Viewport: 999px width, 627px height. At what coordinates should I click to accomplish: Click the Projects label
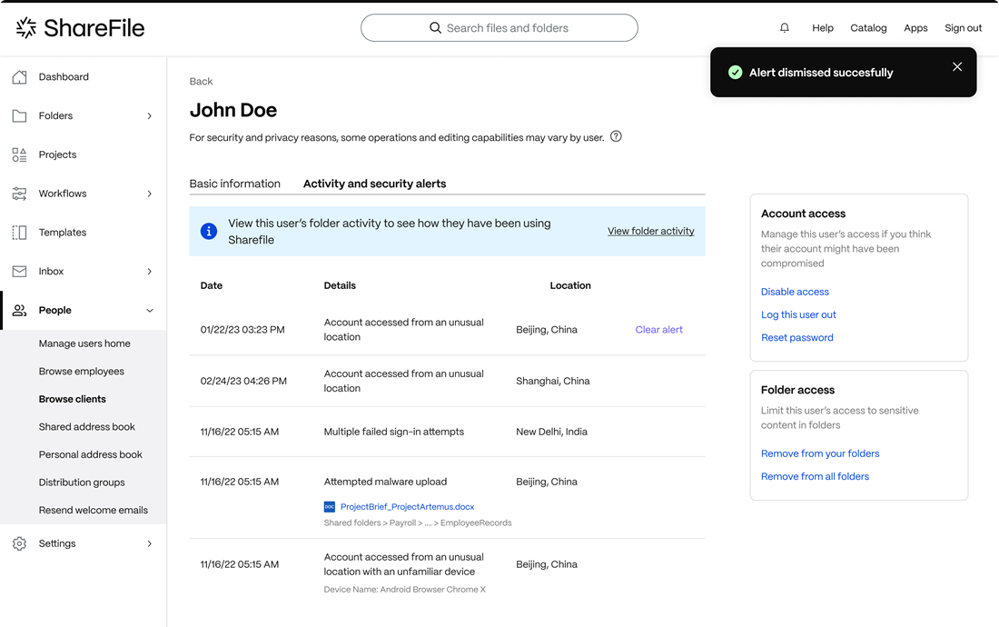coord(57,154)
